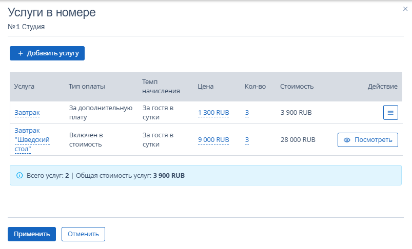Screen dimensions: 412x249
Task: Click the Услуга column header
Action: click(x=25, y=87)
